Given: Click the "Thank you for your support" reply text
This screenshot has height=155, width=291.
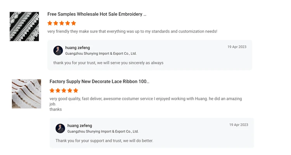Looking at the screenshot, I should click(x=104, y=141).
